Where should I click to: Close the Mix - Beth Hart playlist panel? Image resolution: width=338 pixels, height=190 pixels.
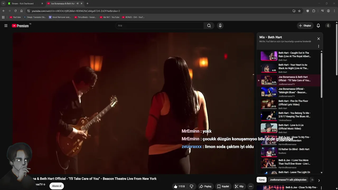tap(318, 39)
